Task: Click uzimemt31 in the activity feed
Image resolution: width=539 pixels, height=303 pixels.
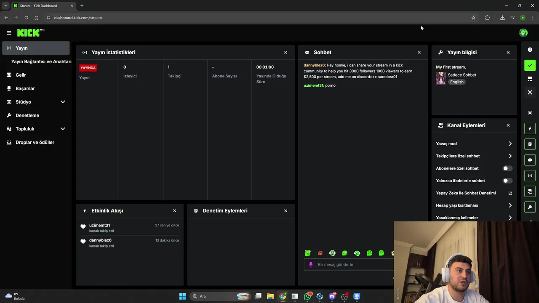Action: 99,225
